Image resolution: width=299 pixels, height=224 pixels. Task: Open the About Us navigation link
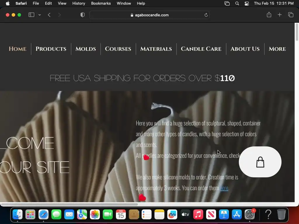245,49
